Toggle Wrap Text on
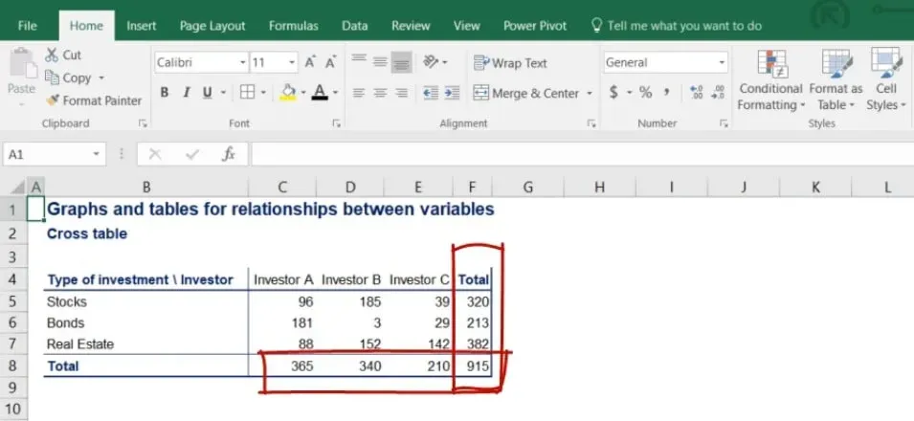 tap(510, 63)
